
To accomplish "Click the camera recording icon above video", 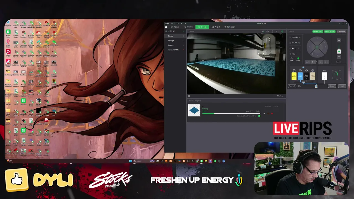I will tap(268, 32).
